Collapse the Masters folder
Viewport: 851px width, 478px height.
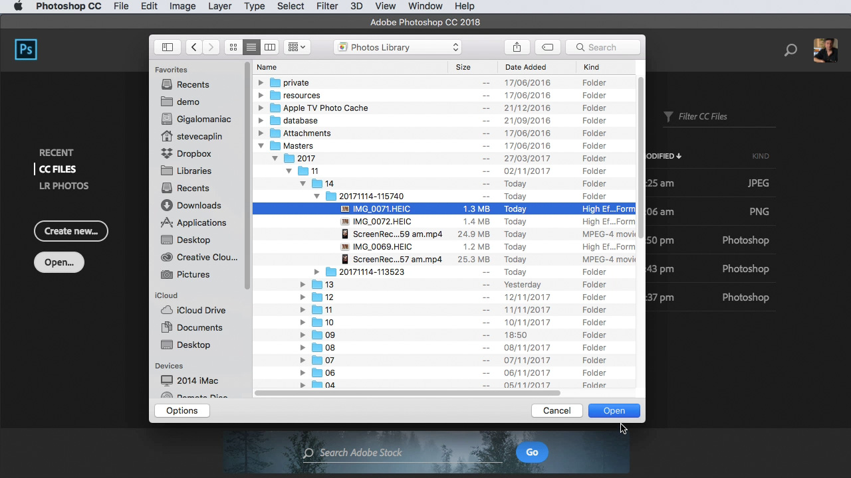(x=261, y=145)
